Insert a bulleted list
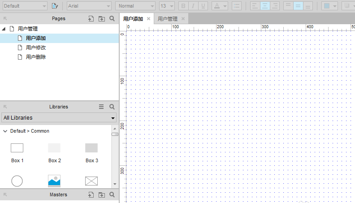355x203 pixels. point(237,6)
